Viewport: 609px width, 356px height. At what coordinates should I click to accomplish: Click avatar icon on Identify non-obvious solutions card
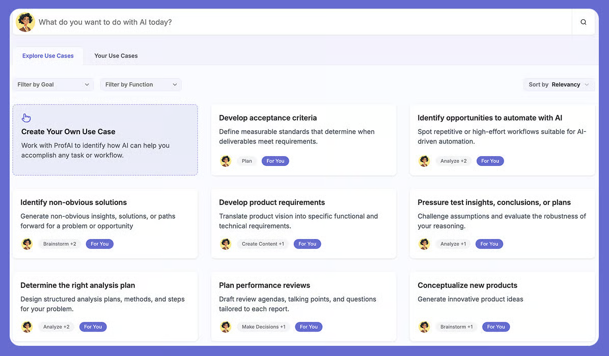pyautogui.click(x=27, y=244)
